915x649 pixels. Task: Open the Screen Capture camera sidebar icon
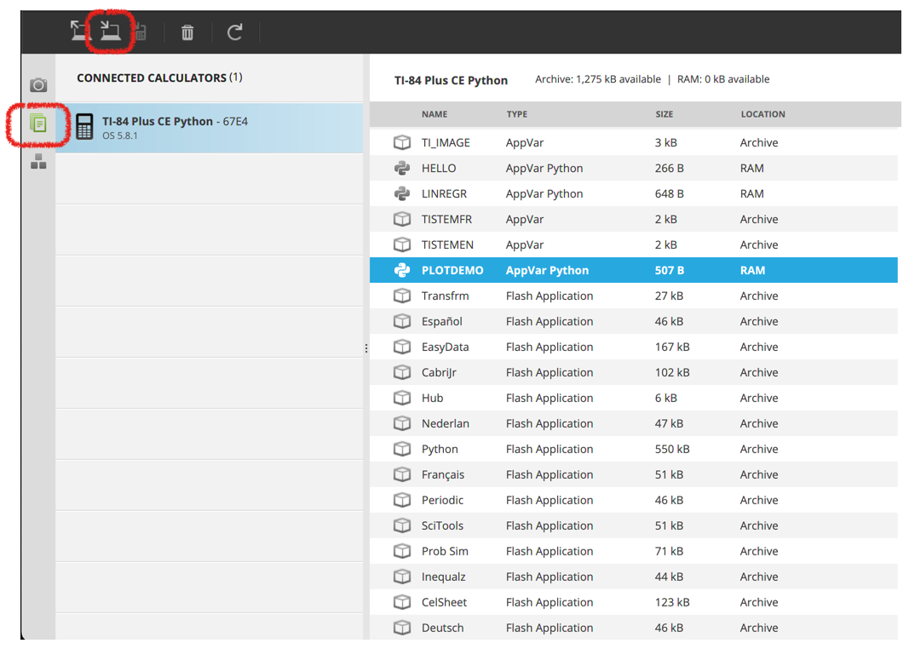38,85
